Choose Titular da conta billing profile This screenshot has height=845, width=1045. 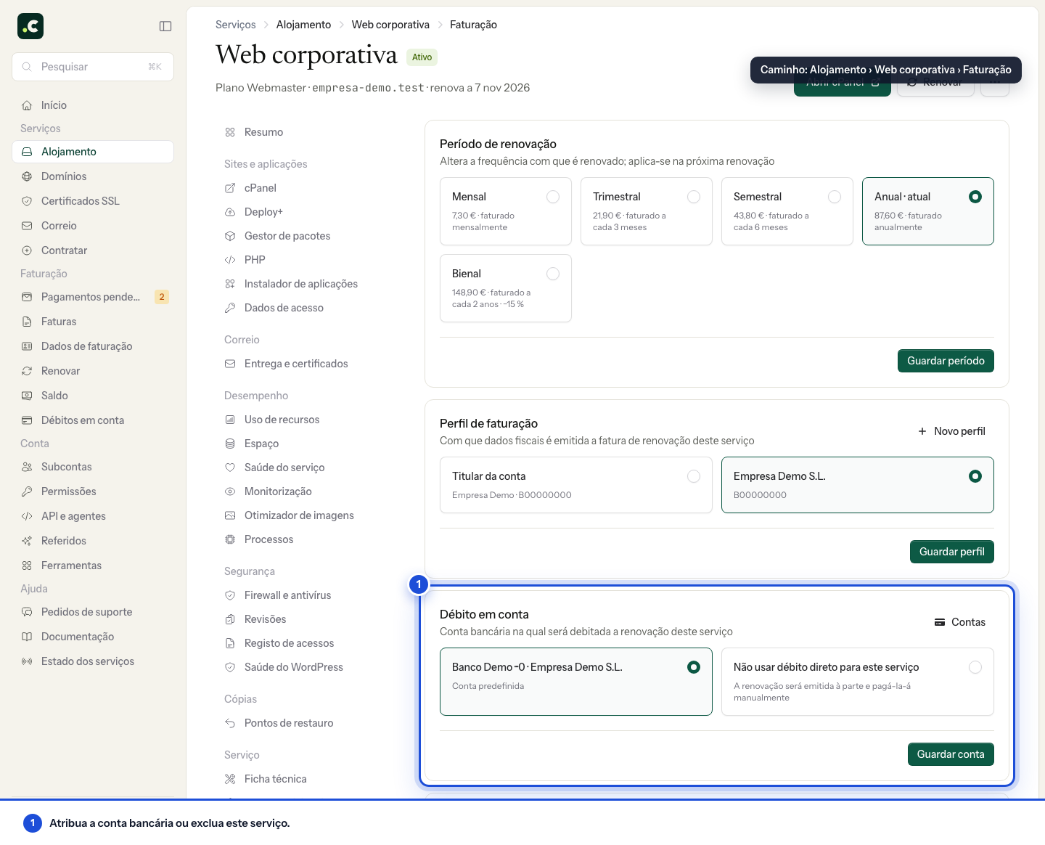pyautogui.click(x=576, y=485)
